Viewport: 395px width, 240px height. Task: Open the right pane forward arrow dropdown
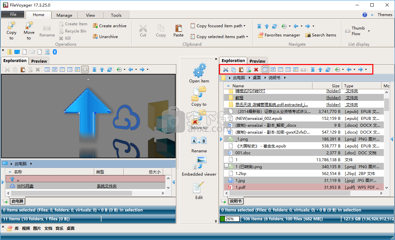point(366,69)
